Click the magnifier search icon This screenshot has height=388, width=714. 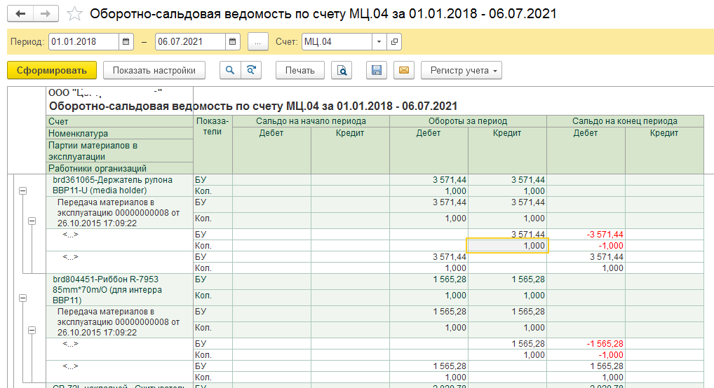[229, 70]
